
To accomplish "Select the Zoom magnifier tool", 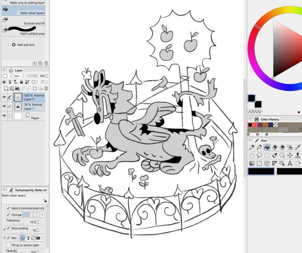I will [282, 155].
